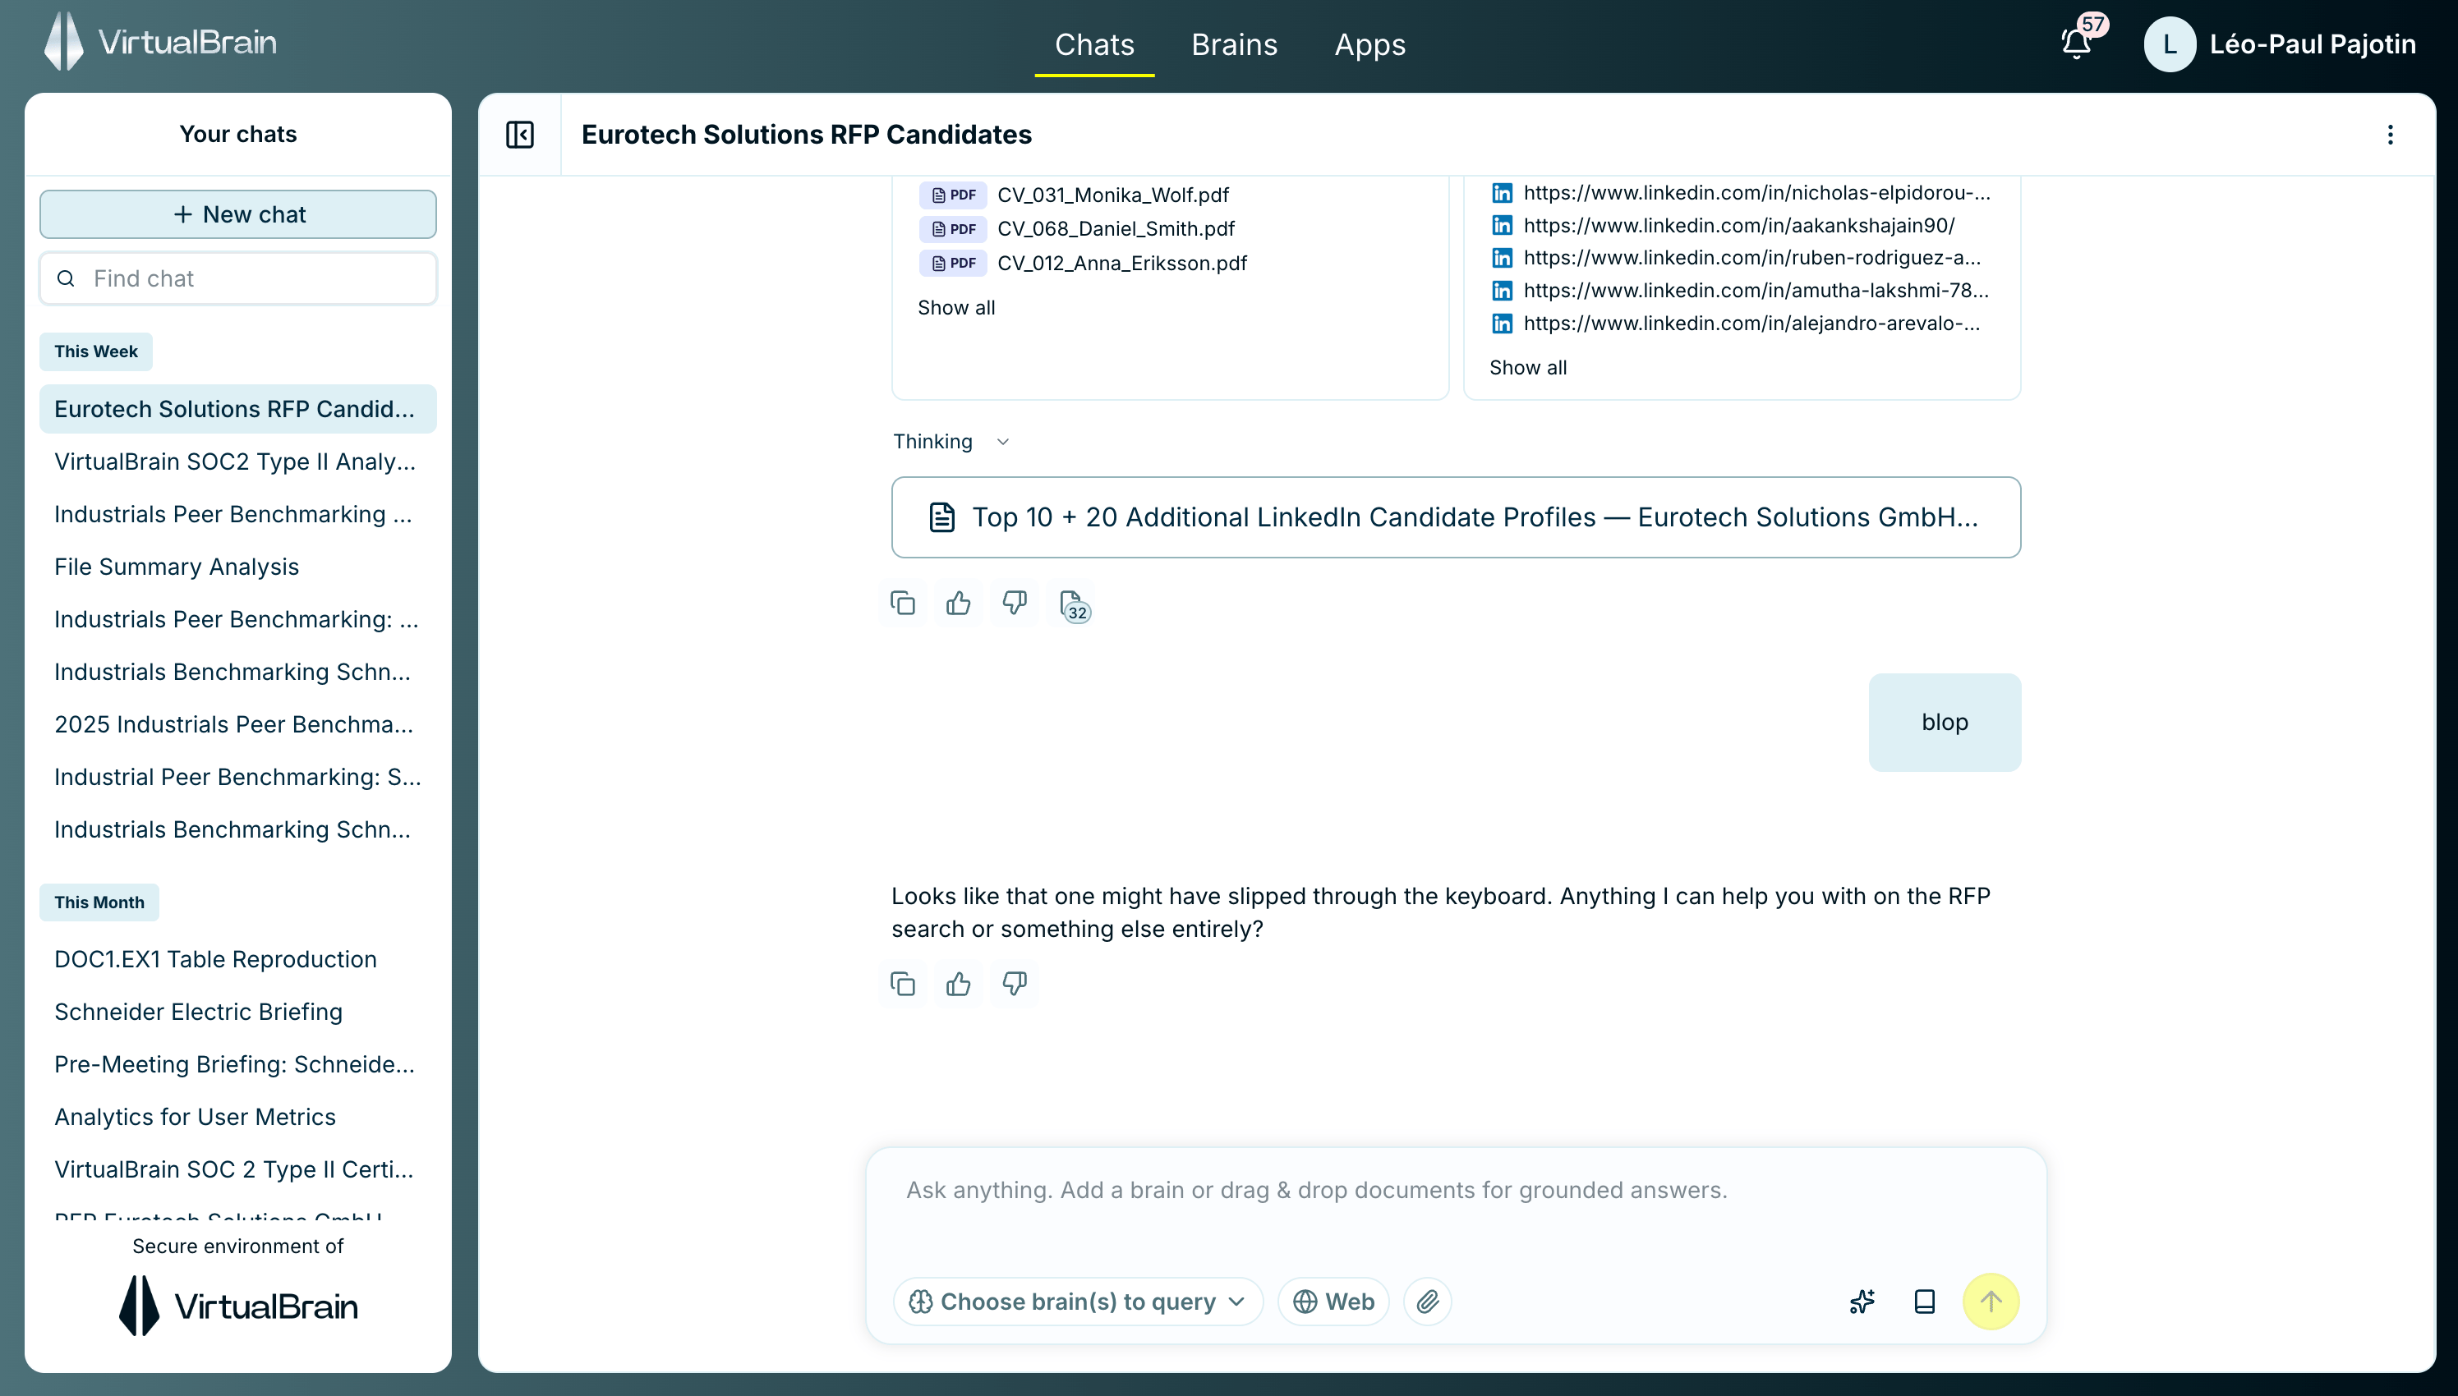2458x1396 pixels.
Task: Show all PDF source files
Action: [x=956, y=308]
